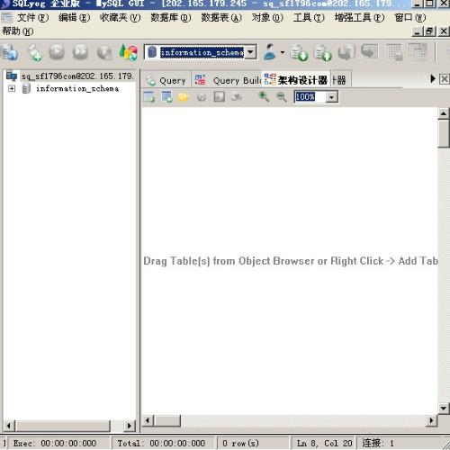The height and width of the screenshot is (450, 450).
Task: Open the user manager dropdown arrow
Action: [x=283, y=52]
